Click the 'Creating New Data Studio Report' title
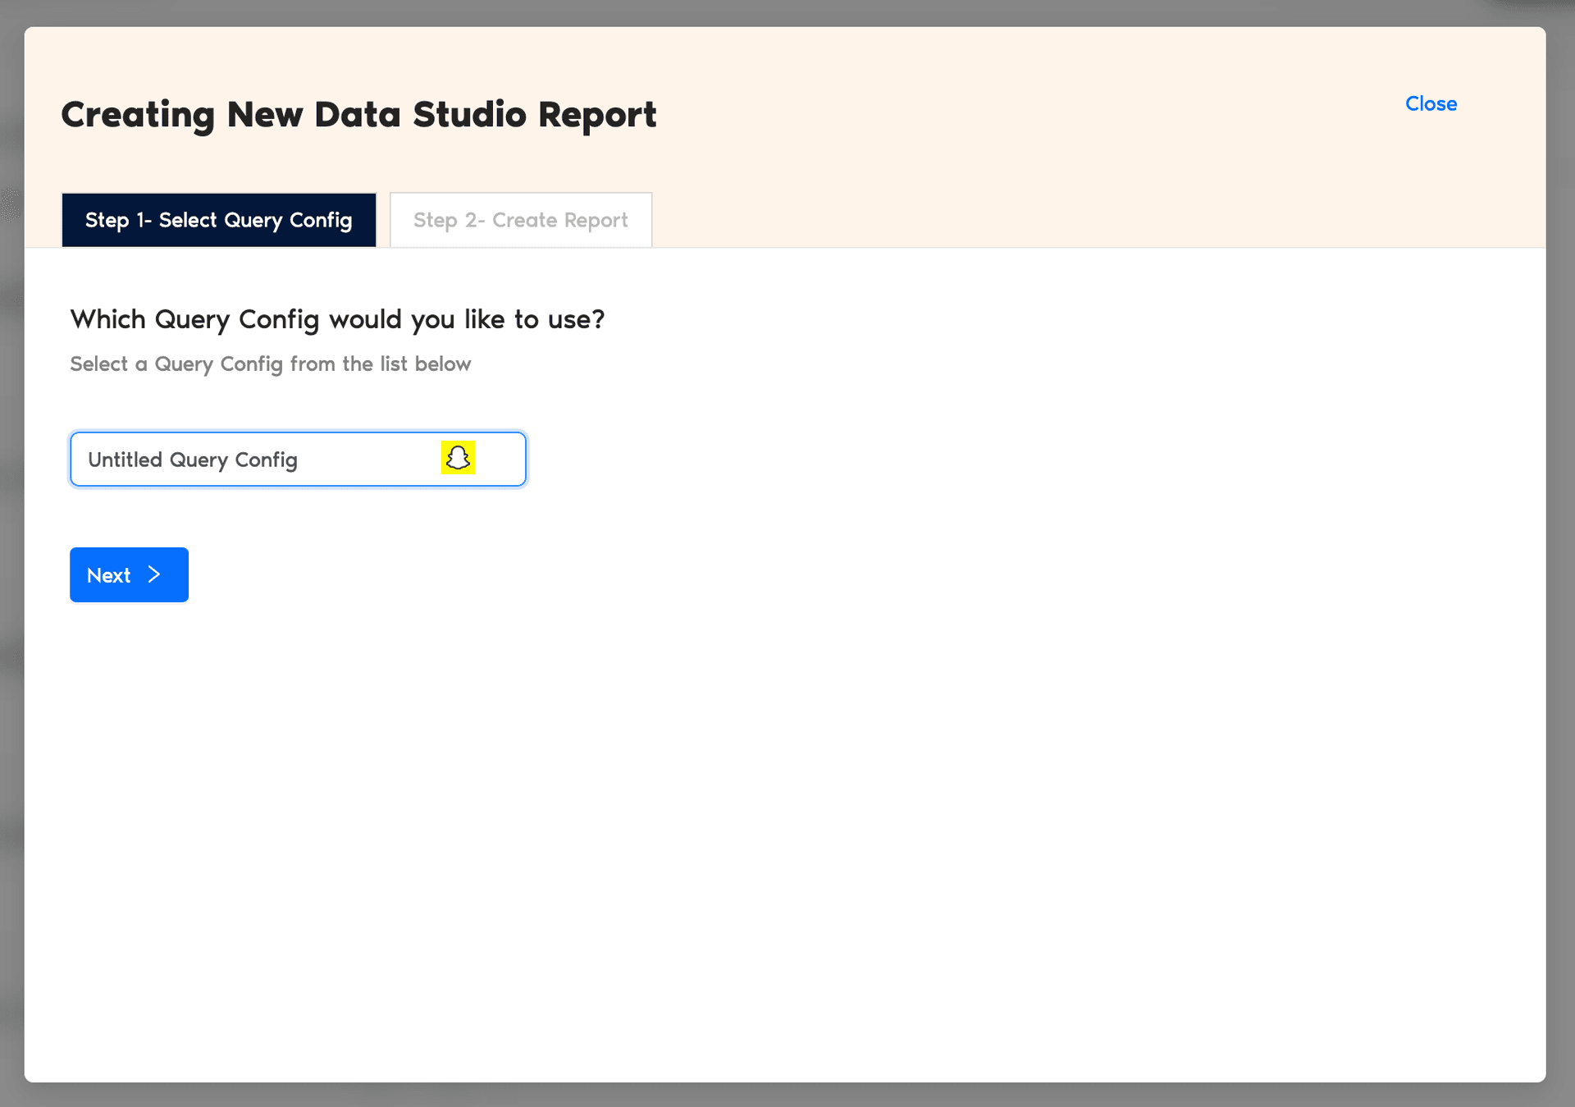 (358, 115)
